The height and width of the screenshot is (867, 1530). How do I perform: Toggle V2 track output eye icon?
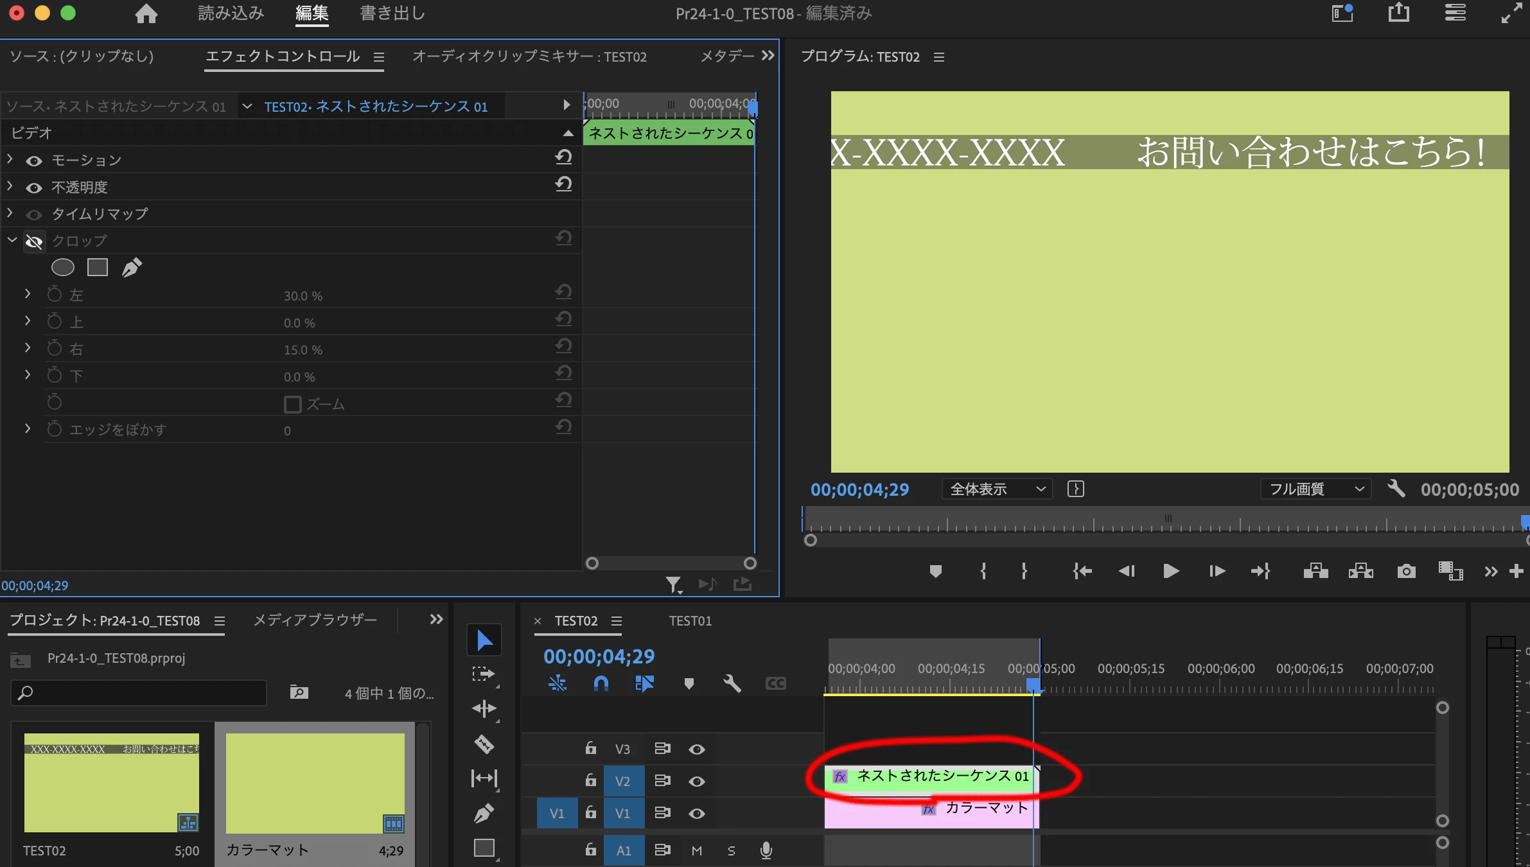697,781
